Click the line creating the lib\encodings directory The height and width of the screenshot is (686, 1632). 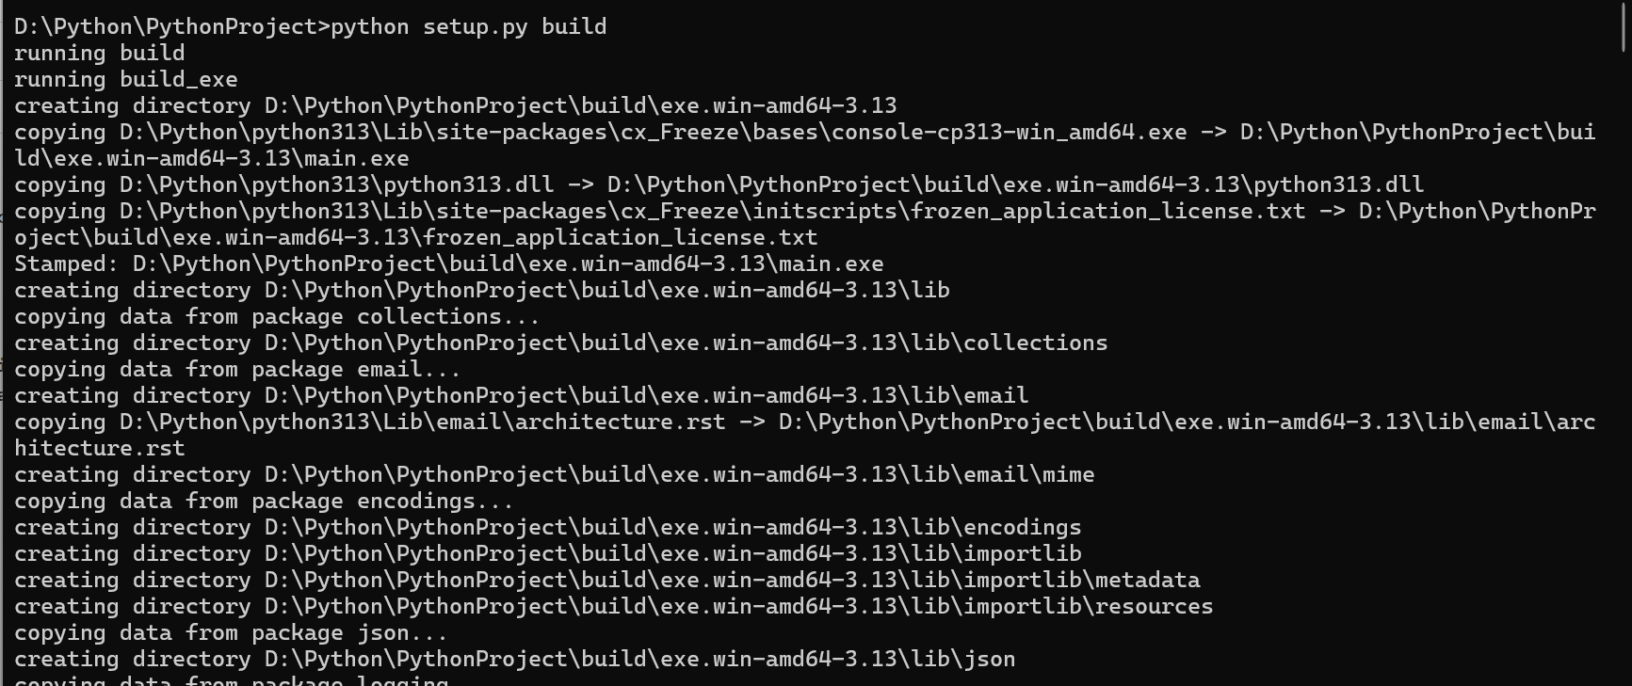click(x=547, y=527)
